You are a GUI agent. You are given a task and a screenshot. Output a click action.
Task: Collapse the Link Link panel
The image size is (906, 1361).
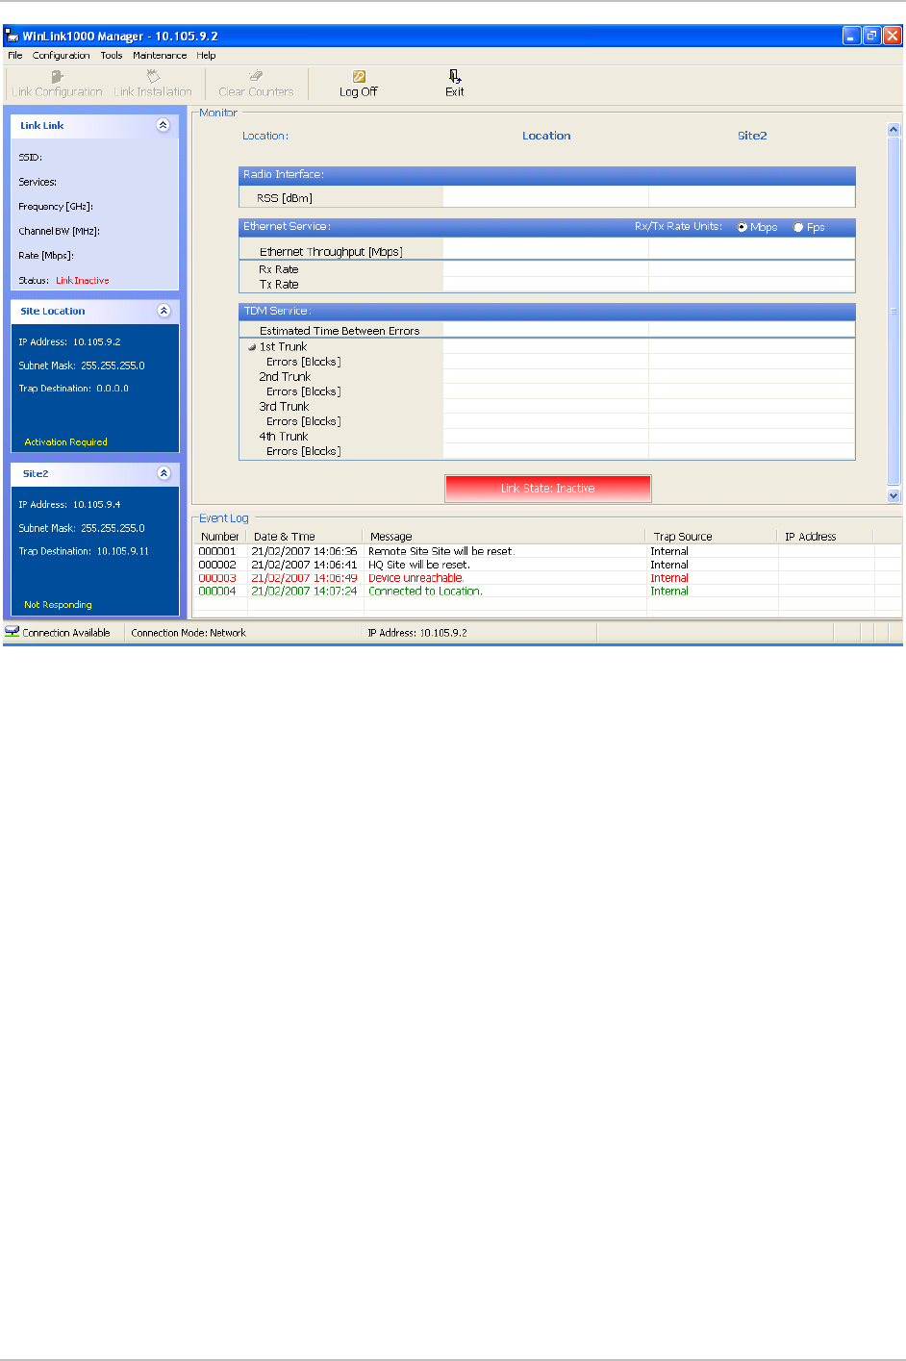pyautogui.click(x=163, y=125)
